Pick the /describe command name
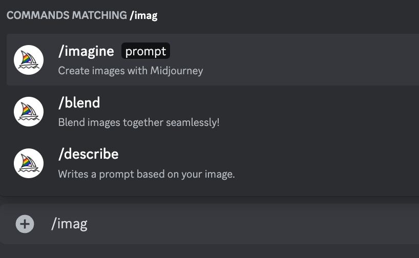The height and width of the screenshot is (258, 419). pyautogui.click(x=89, y=154)
